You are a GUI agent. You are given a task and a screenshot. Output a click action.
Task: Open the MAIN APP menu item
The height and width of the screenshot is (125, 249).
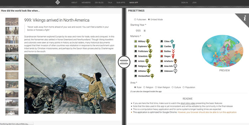[134, 3]
